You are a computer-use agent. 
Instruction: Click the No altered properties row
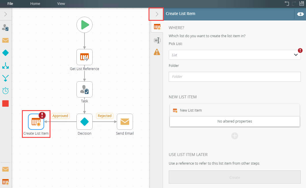click(234, 121)
